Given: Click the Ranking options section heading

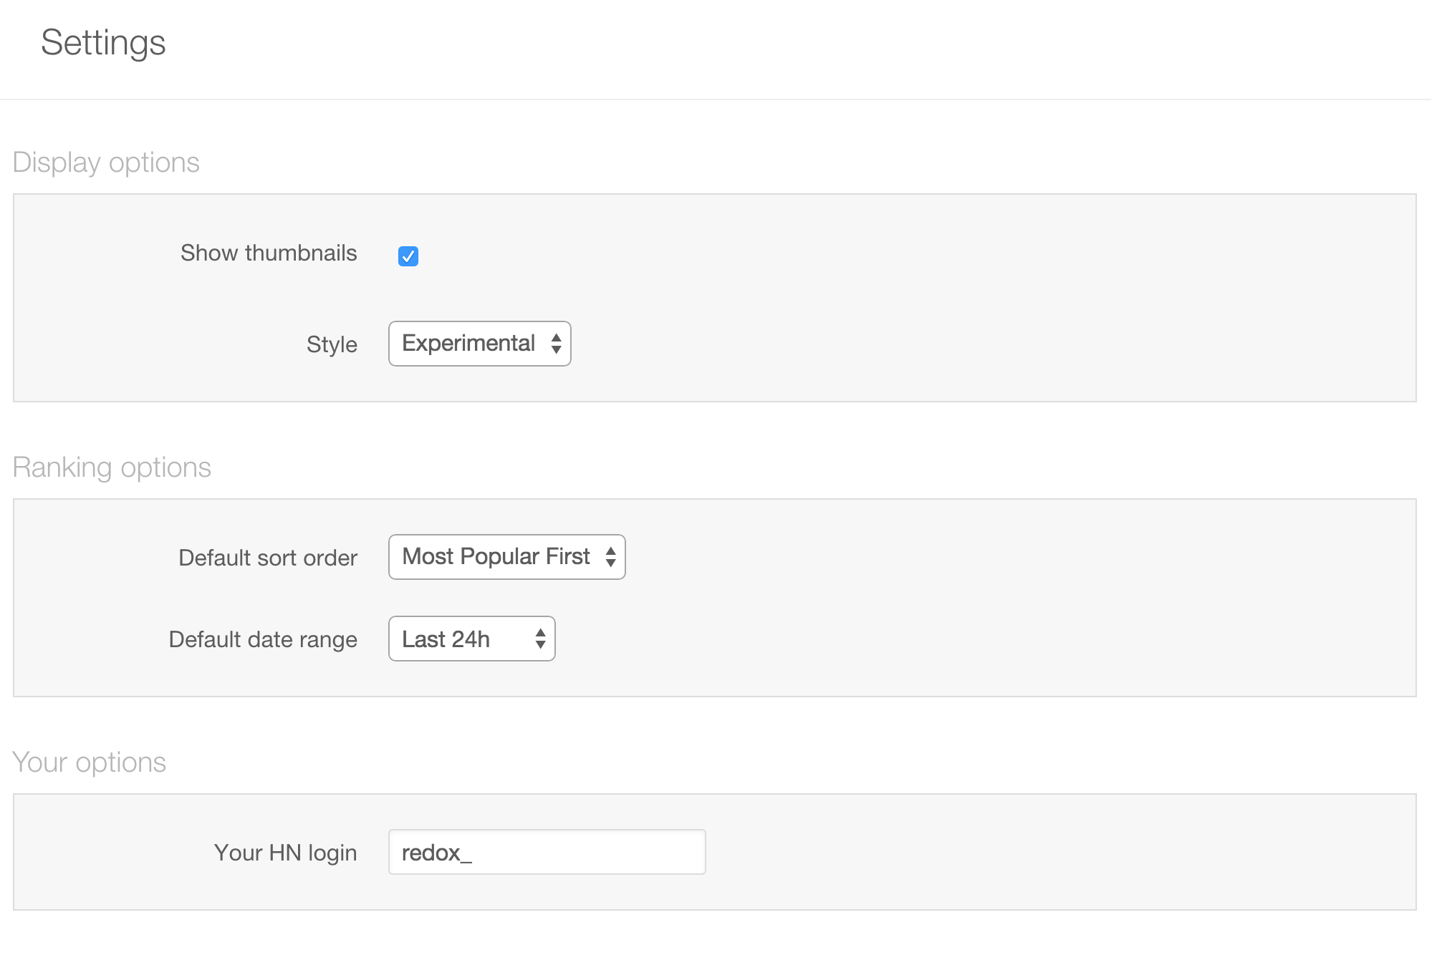Looking at the screenshot, I should point(112,467).
